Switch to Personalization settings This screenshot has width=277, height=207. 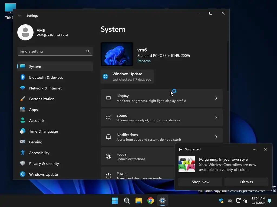click(55, 99)
